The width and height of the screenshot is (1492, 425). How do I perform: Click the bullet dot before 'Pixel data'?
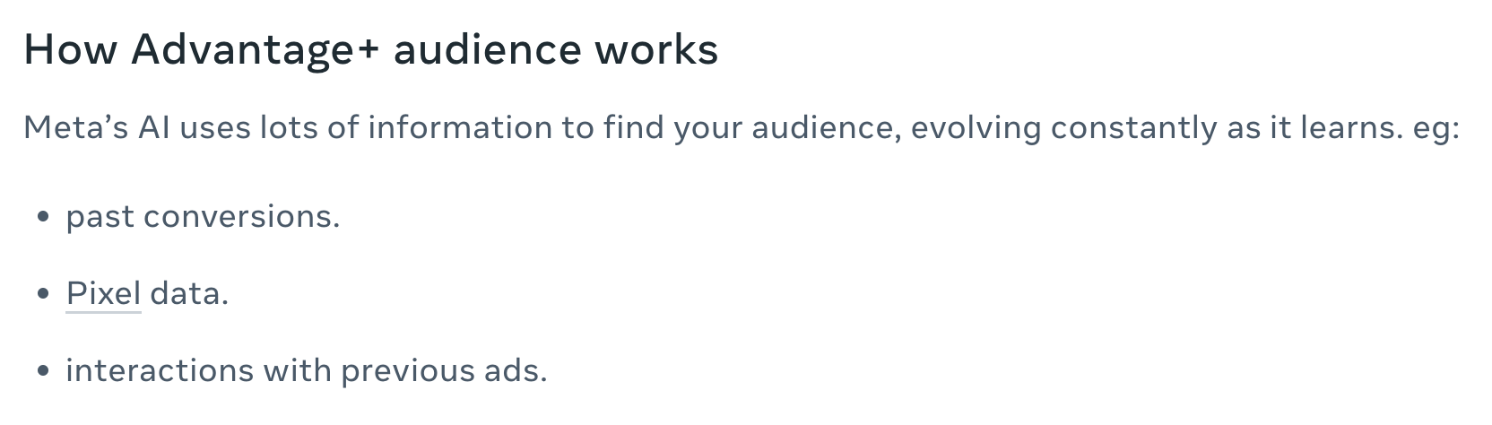point(43,294)
